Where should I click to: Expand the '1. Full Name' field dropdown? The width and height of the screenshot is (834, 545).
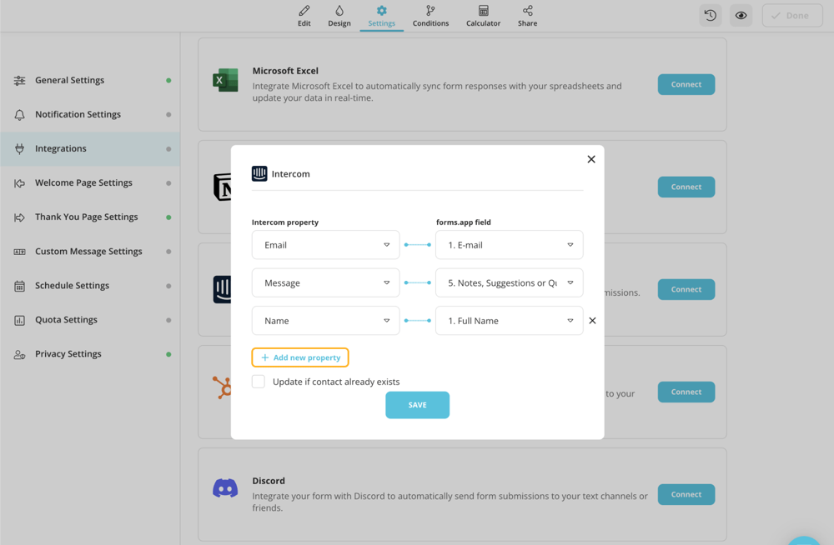click(509, 321)
